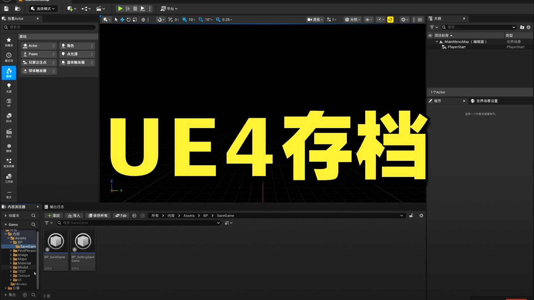
Task: Select the Cinematic category icon
Action: click(9, 133)
